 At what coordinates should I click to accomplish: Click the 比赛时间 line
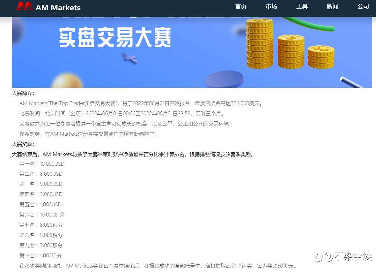point(122,114)
